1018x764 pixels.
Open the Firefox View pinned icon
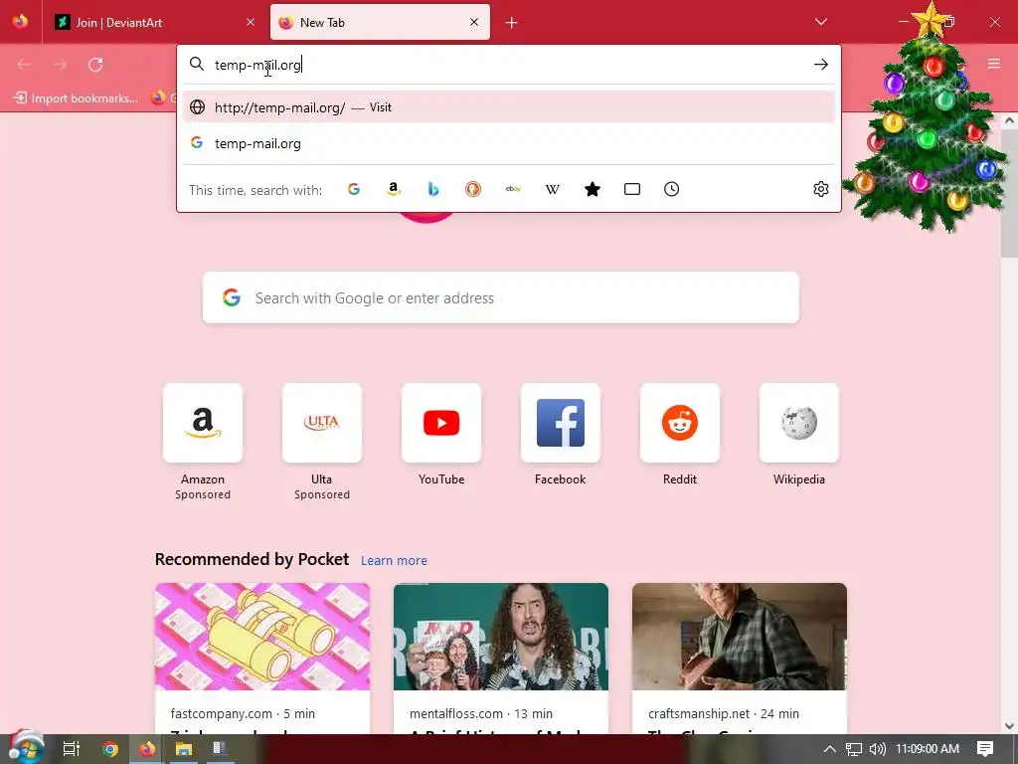point(20,22)
